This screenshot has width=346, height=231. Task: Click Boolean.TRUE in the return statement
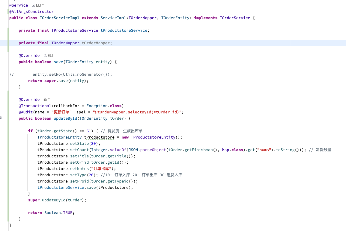pyautogui.click(x=58, y=213)
